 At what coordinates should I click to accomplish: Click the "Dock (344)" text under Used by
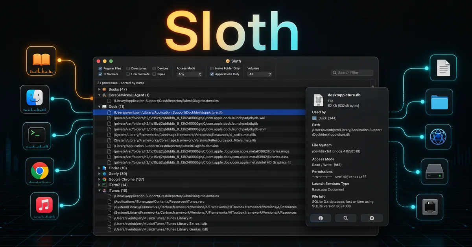click(x=327, y=118)
